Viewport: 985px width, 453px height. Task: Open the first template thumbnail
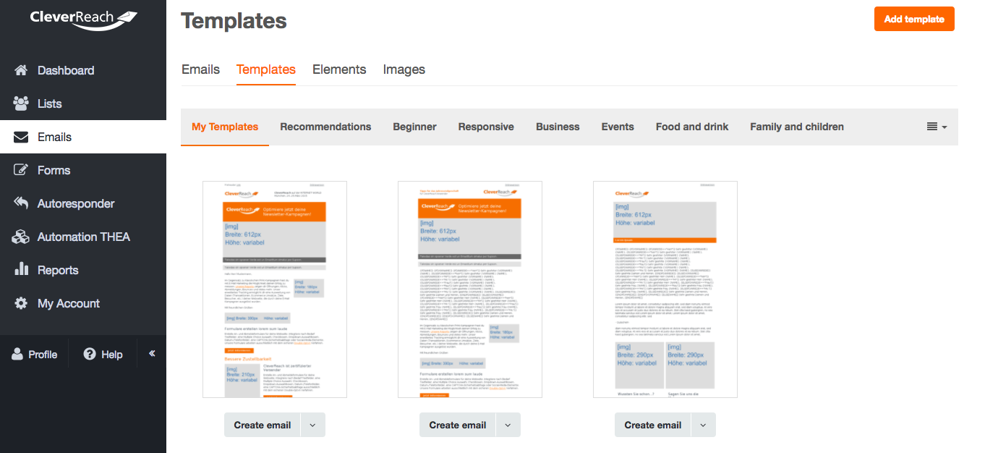[275, 289]
